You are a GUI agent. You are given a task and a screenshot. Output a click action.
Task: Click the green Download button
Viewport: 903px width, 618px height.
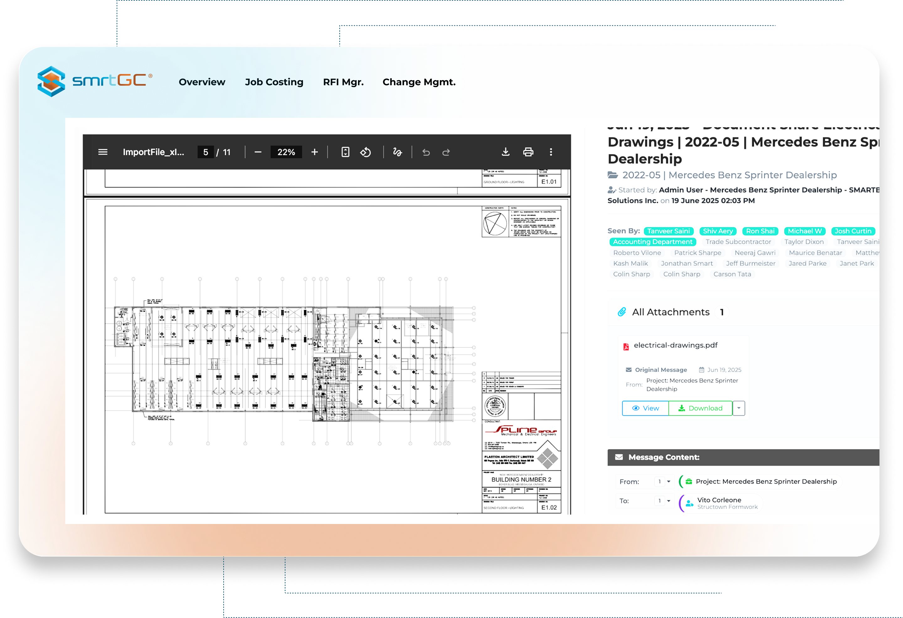[701, 408]
